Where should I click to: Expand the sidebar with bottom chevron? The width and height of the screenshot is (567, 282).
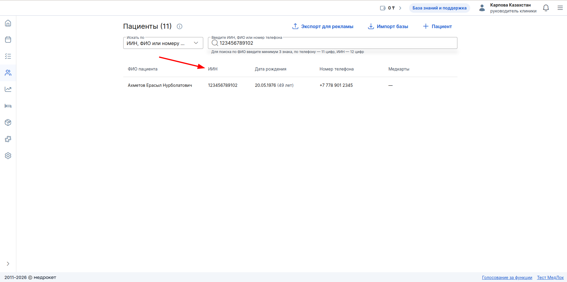(x=8, y=264)
